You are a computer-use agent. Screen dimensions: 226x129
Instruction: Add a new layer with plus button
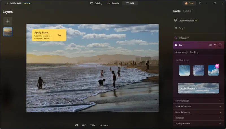[x=8, y=21]
